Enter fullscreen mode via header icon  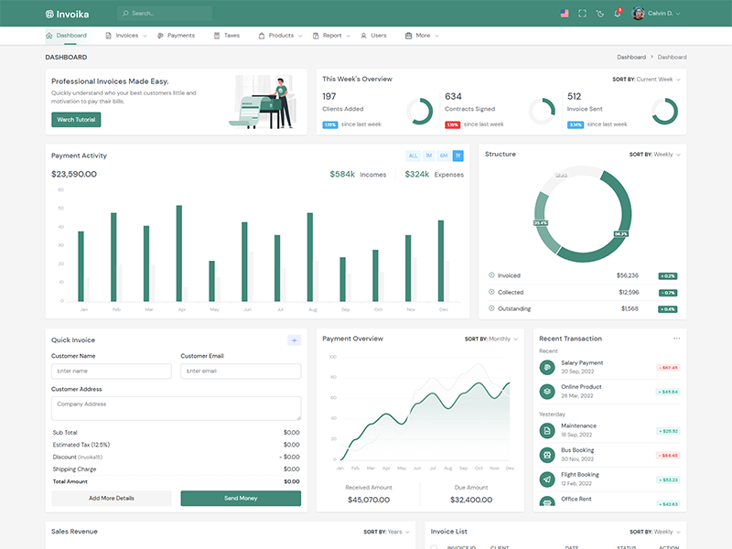[582, 14]
